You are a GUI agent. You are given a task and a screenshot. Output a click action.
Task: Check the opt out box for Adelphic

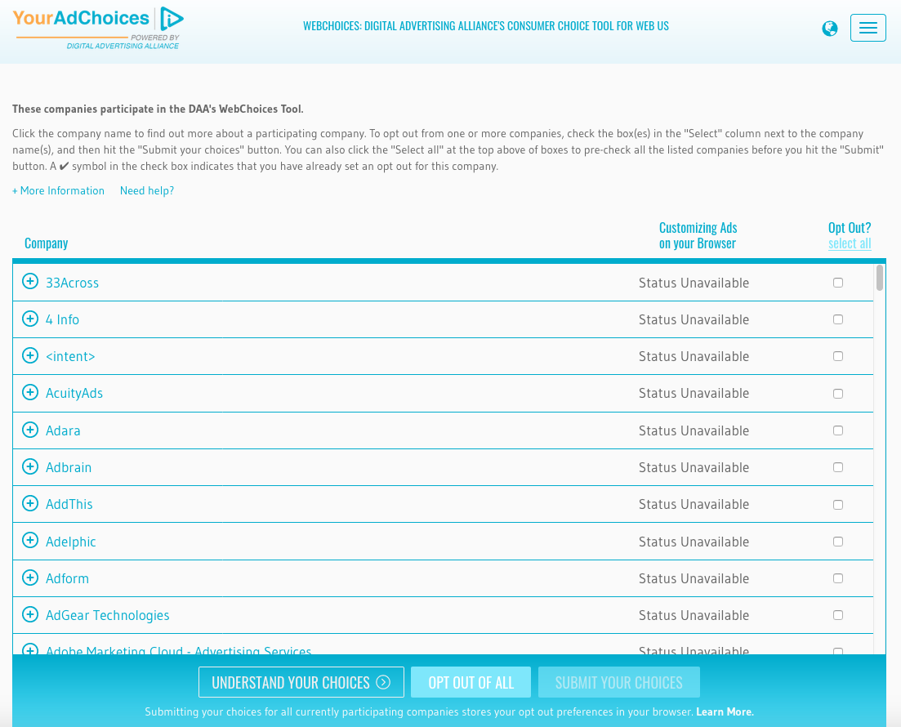(838, 542)
